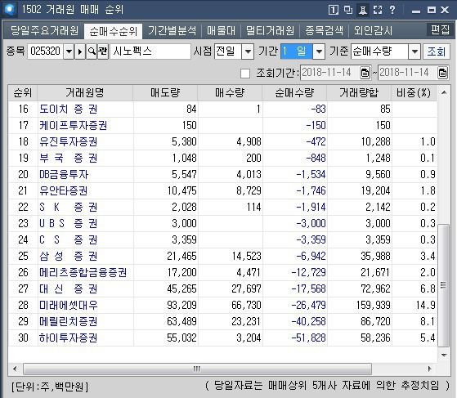457x398 pixels.
Task: Click net-buy value -51,828
Action: [308, 338]
